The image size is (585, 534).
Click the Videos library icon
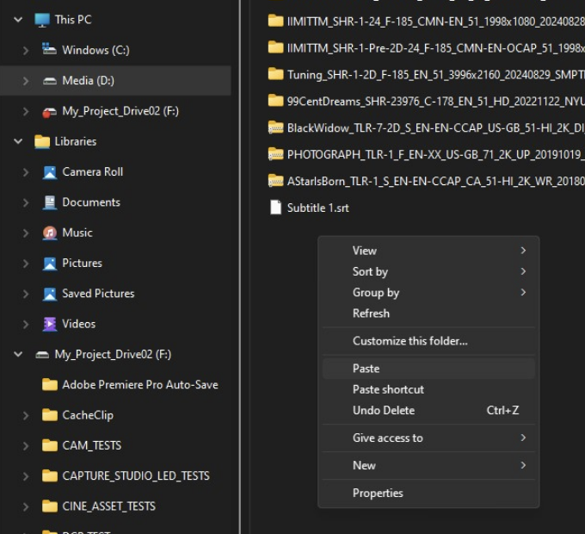pyautogui.click(x=49, y=324)
